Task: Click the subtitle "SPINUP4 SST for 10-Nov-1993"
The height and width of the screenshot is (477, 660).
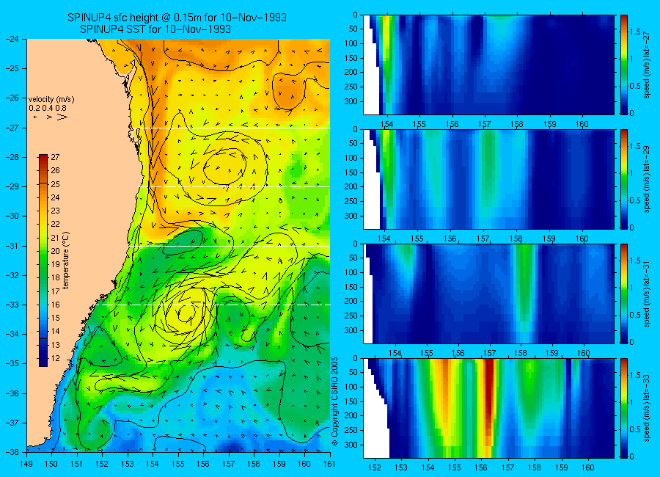Action: tap(155, 29)
